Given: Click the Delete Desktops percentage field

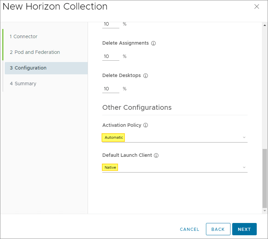Looking at the screenshot, I should [110, 89].
